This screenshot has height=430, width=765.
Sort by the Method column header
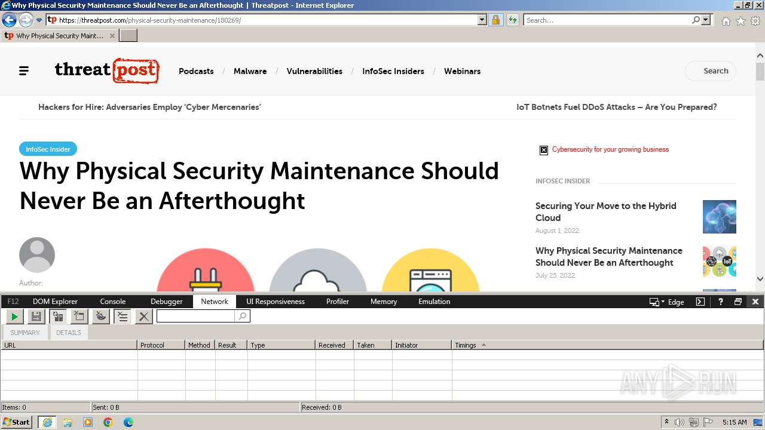coord(200,345)
